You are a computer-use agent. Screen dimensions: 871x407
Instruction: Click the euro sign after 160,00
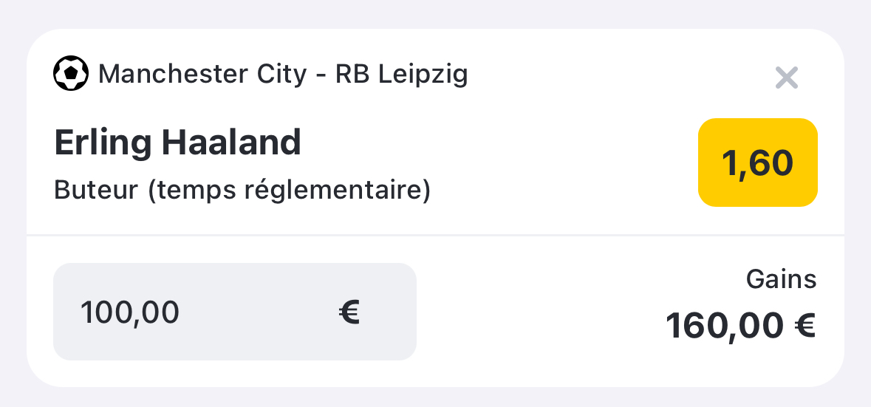(805, 325)
